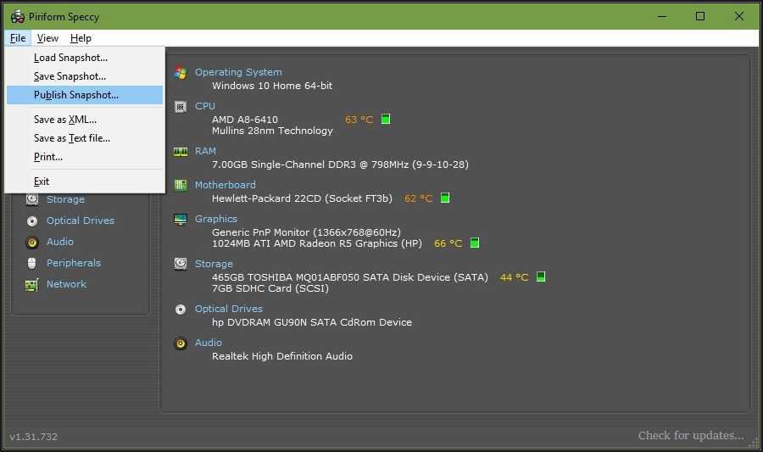Click Motherboard temperature green indicator icon
This screenshot has width=763, height=452.
[x=445, y=198]
